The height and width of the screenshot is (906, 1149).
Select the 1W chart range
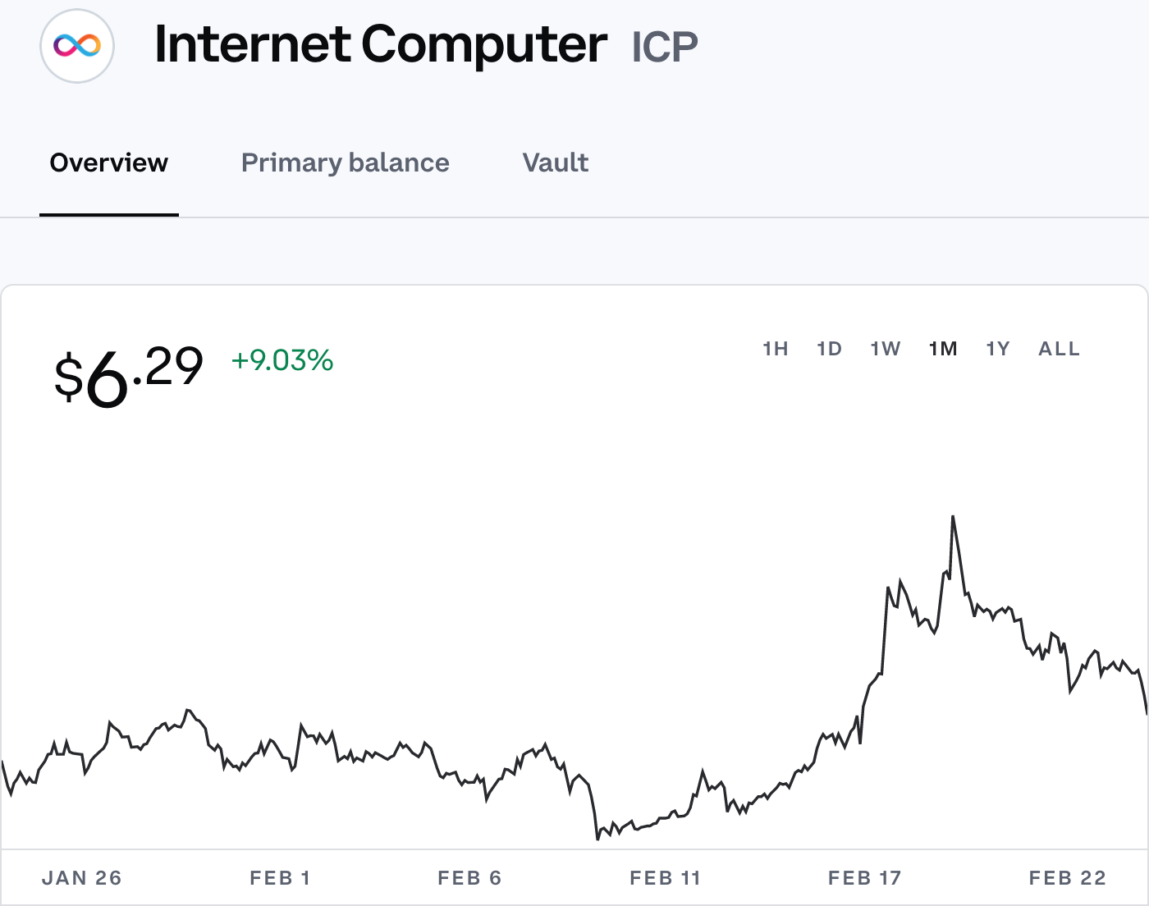pyautogui.click(x=886, y=349)
